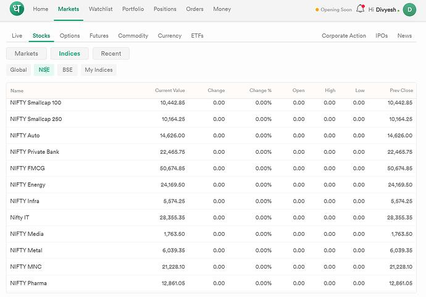The height and width of the screenshot is (297, 426).
Task: Open the NIFTY Energy index
Action: point(211,185)
